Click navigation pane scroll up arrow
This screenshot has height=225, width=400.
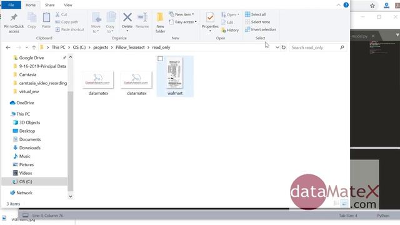(71, 57)
